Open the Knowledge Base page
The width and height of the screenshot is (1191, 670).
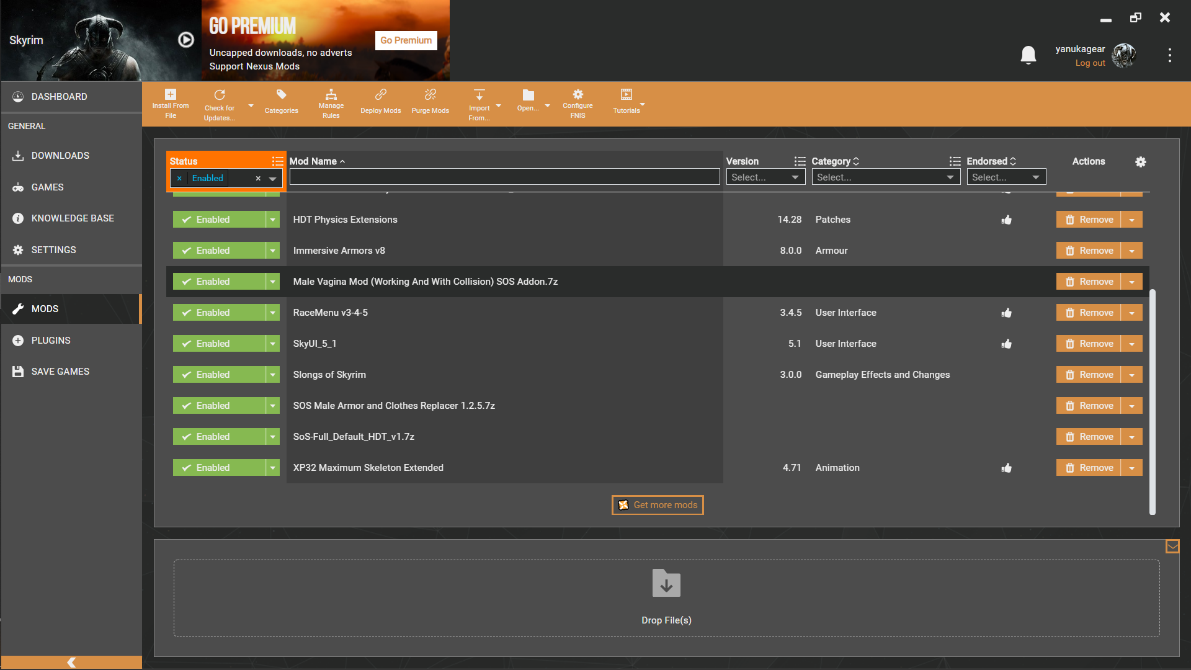[x=71, y=218]
